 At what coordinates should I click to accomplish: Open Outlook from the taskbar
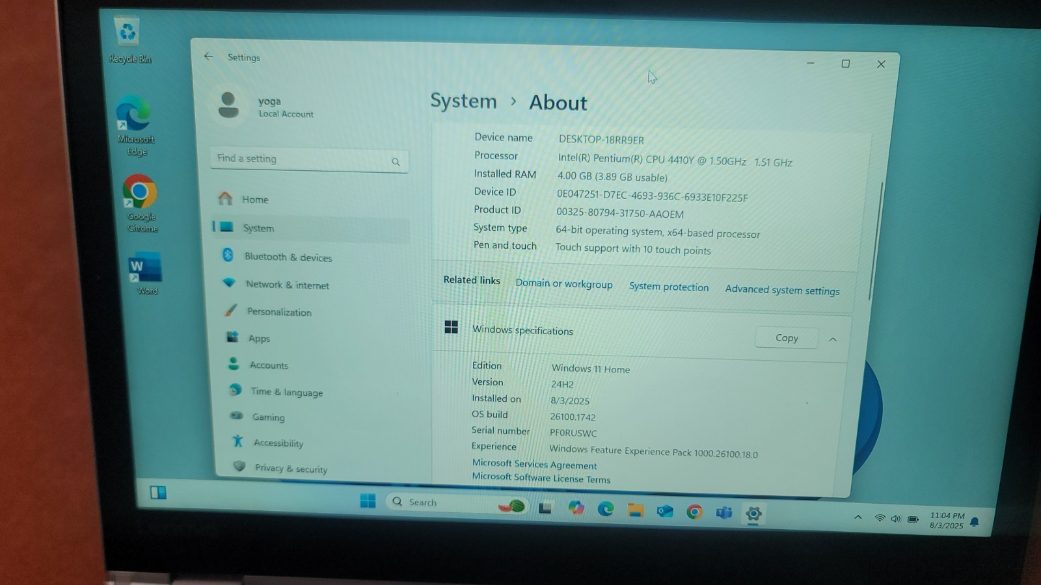click(665, 512)
